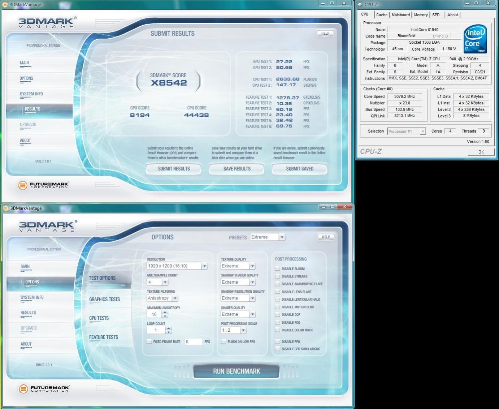Click the Loop Count number field
The width and height of the screenshot is (499, 409).
(156, 330)
